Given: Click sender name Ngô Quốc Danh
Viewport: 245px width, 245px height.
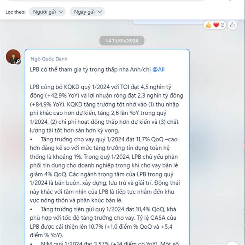Looking at the screenshot, I should click(x=49, y=59).
